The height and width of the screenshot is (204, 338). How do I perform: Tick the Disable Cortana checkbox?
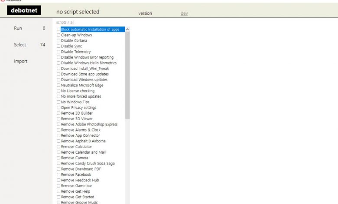58,41
